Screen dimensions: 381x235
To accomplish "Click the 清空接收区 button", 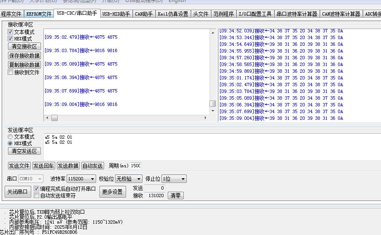I will point(24,47).
